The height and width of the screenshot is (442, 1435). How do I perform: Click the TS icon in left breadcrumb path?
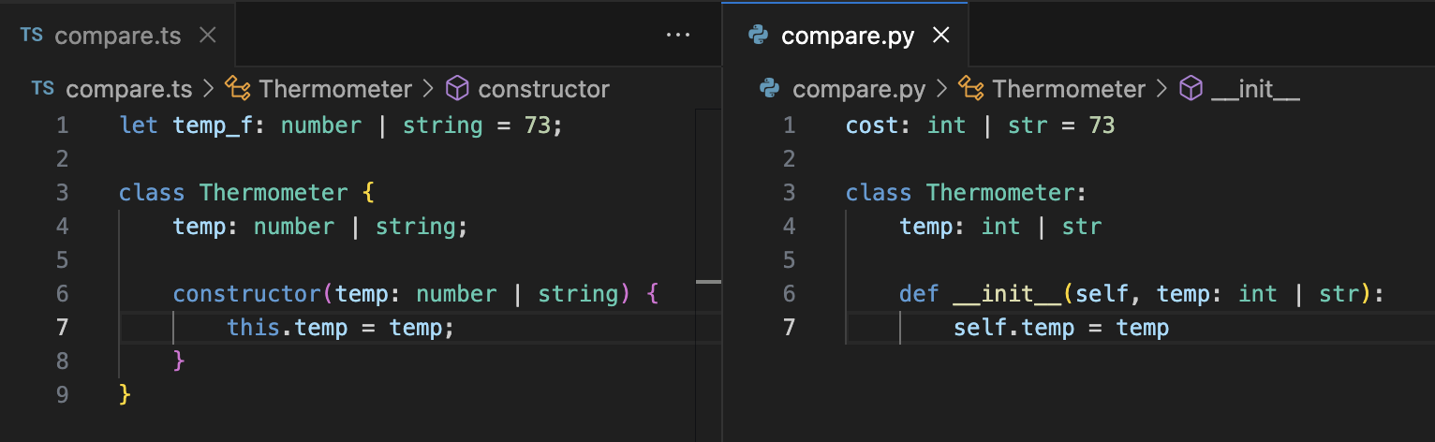click(x=42, y=89)
